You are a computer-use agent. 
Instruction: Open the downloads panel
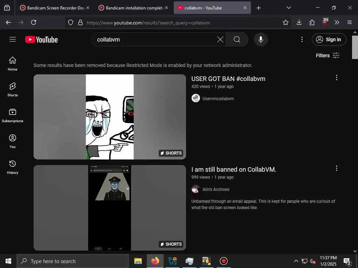click(x=299, y=22)
